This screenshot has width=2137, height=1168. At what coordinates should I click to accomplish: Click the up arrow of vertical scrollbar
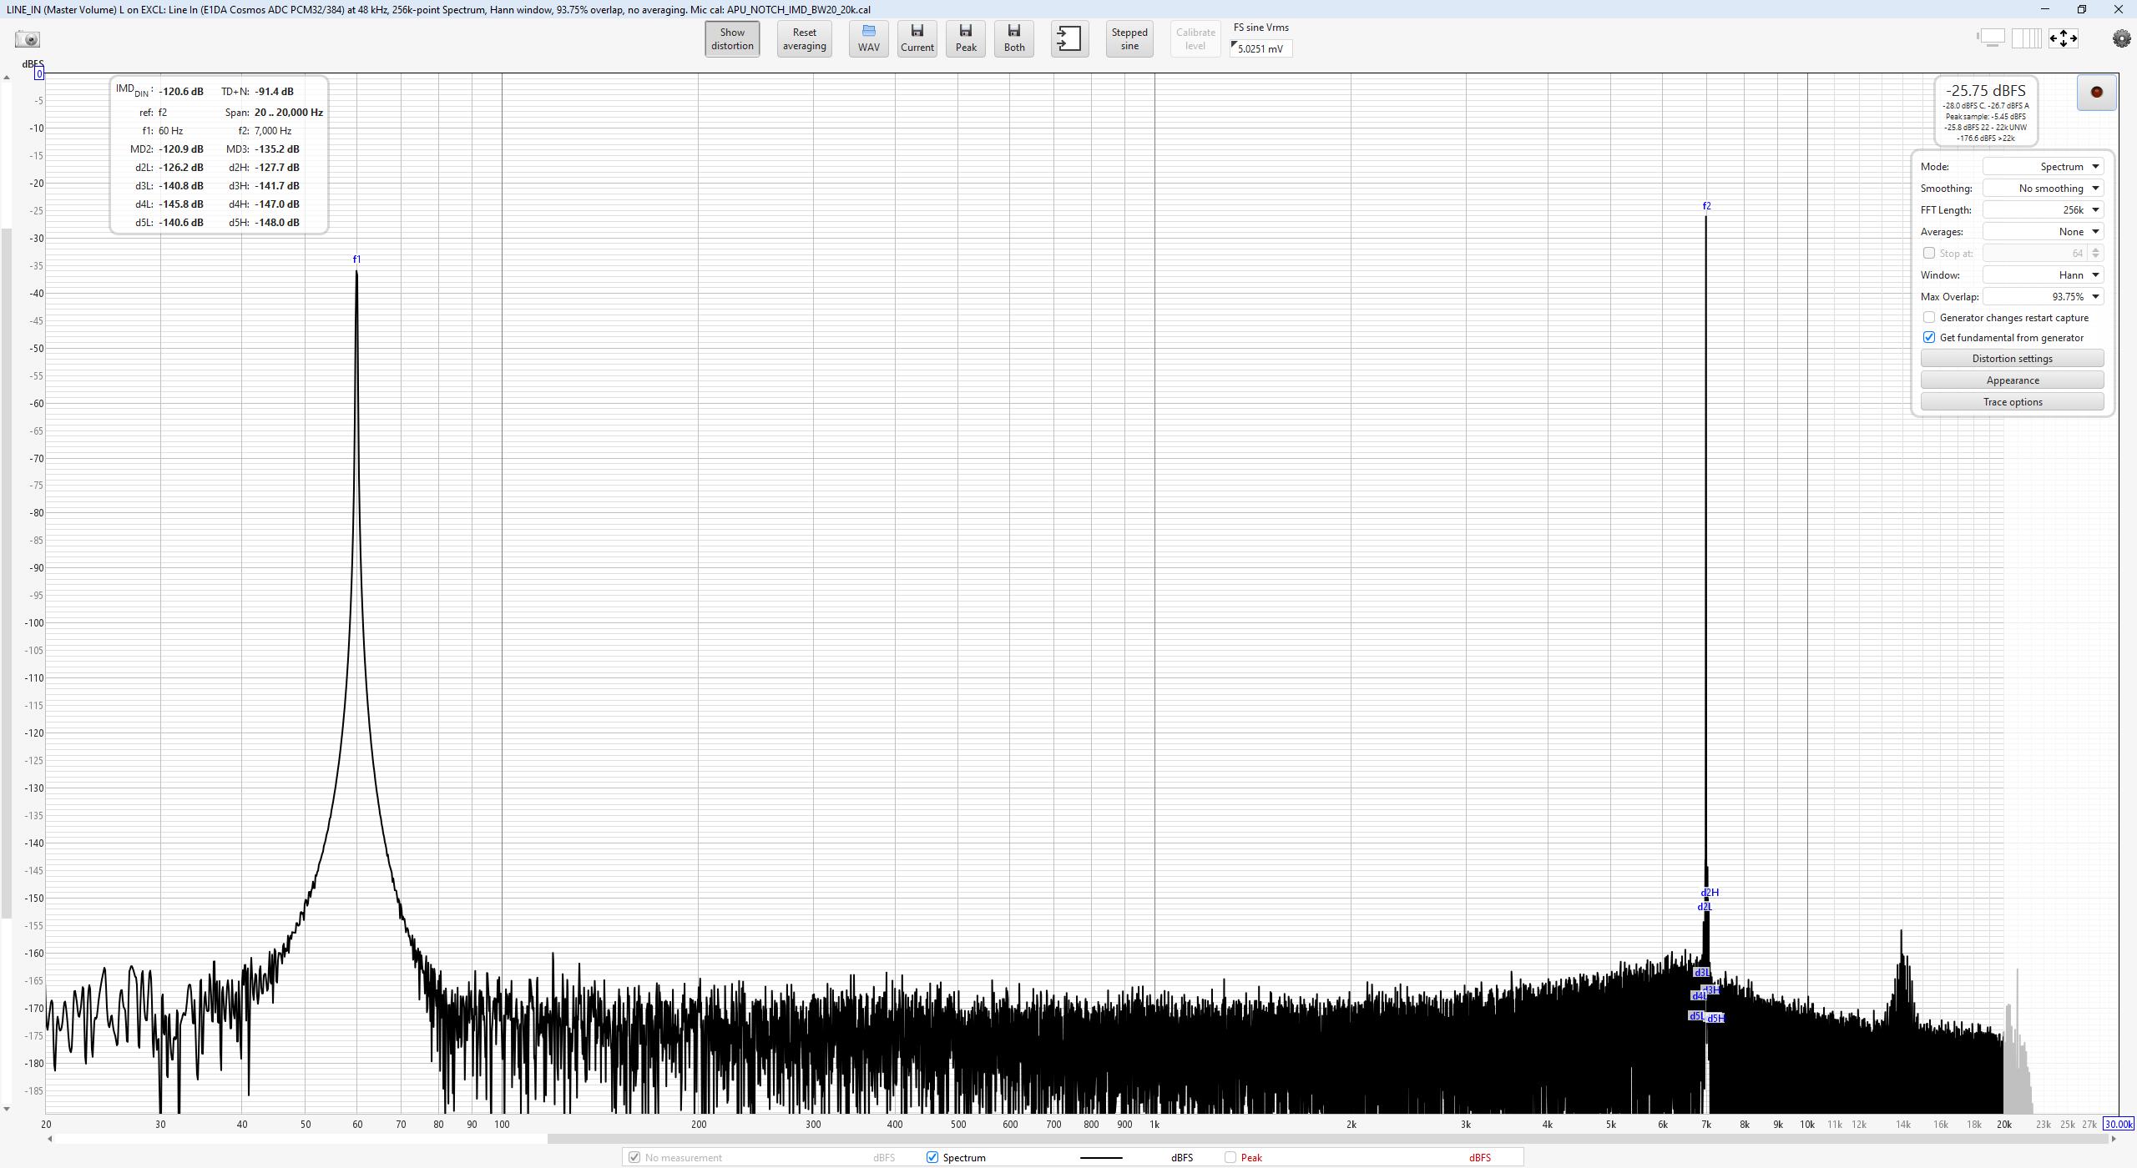[7, 78]
